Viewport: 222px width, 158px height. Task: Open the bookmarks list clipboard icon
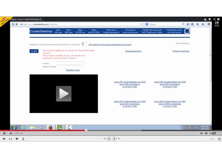tap(192, 24)
